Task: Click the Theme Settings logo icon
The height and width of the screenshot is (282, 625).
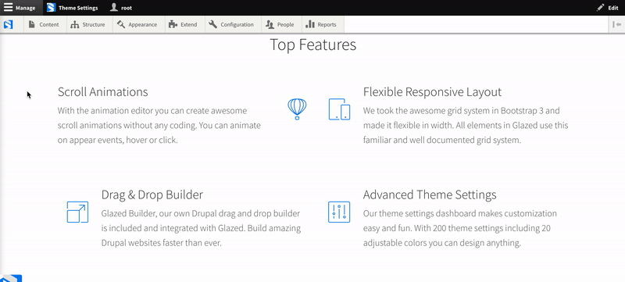Action: (x=51, y=8)
